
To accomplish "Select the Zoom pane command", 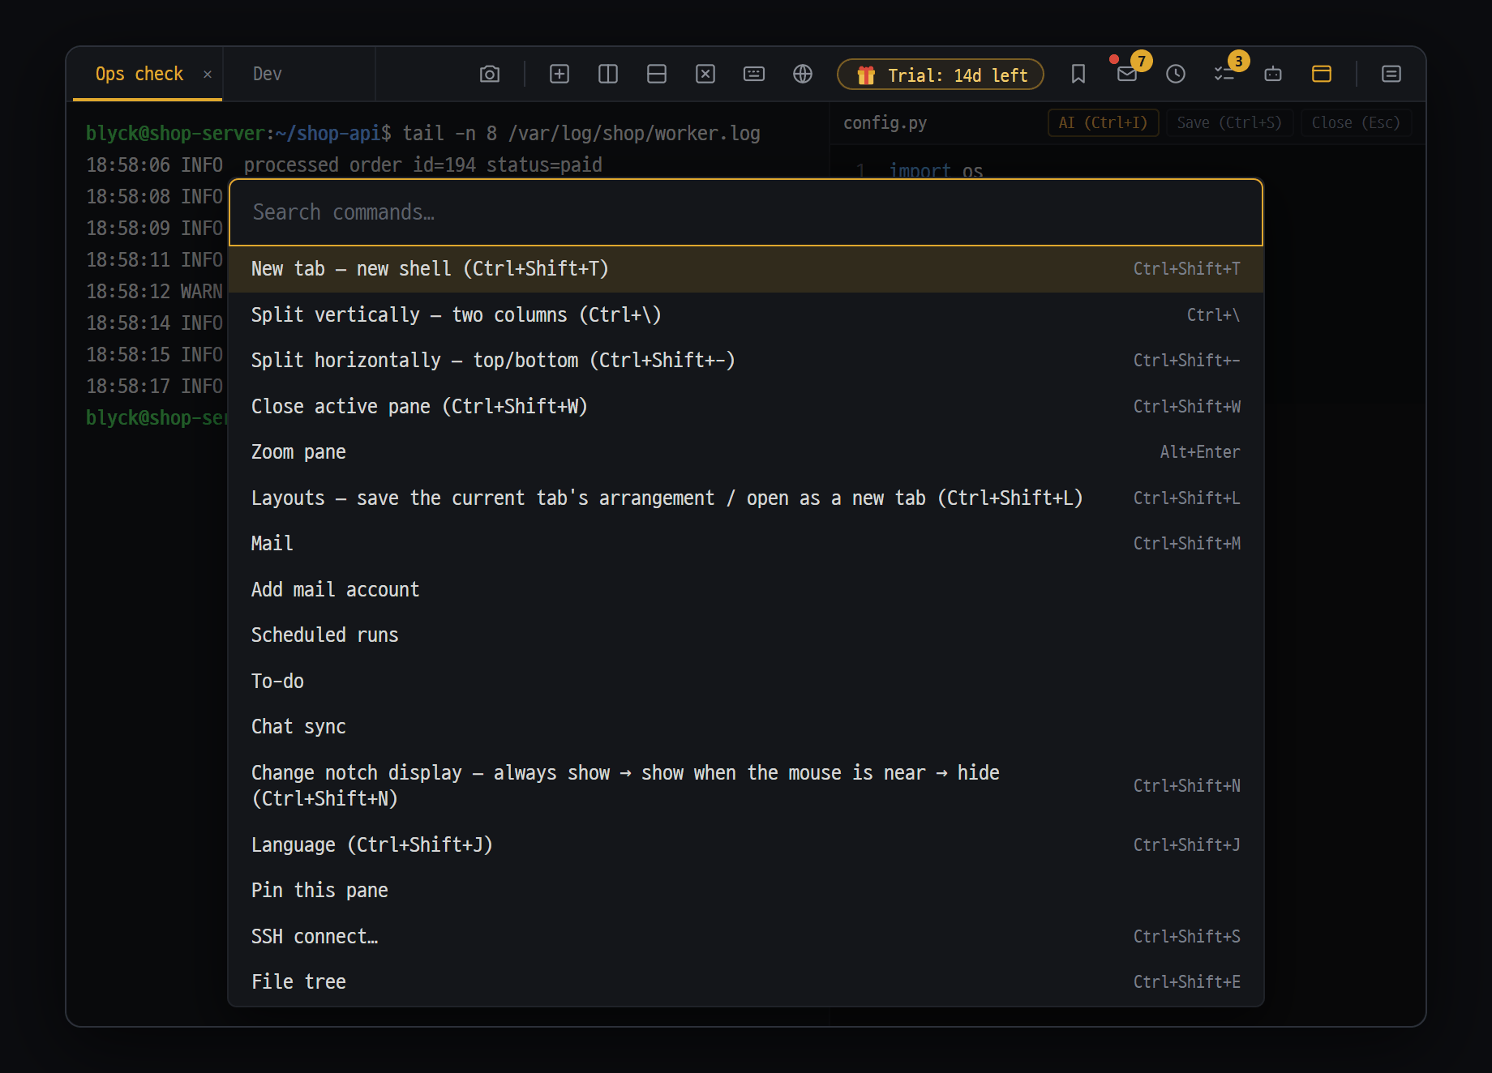I will tap(746, 452).
